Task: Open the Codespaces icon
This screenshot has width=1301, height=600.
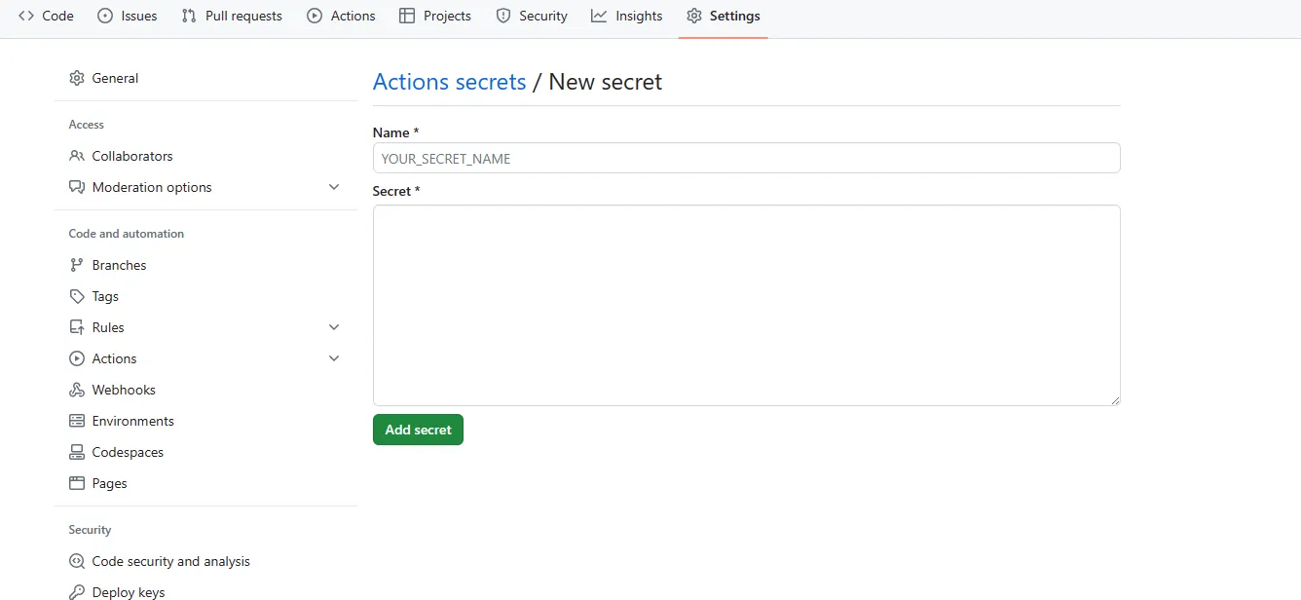Action: pyautogui.click(x=77, y=451)
